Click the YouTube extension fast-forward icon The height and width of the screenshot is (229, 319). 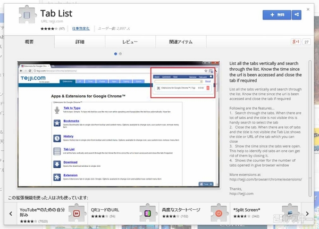pos(77,214)
